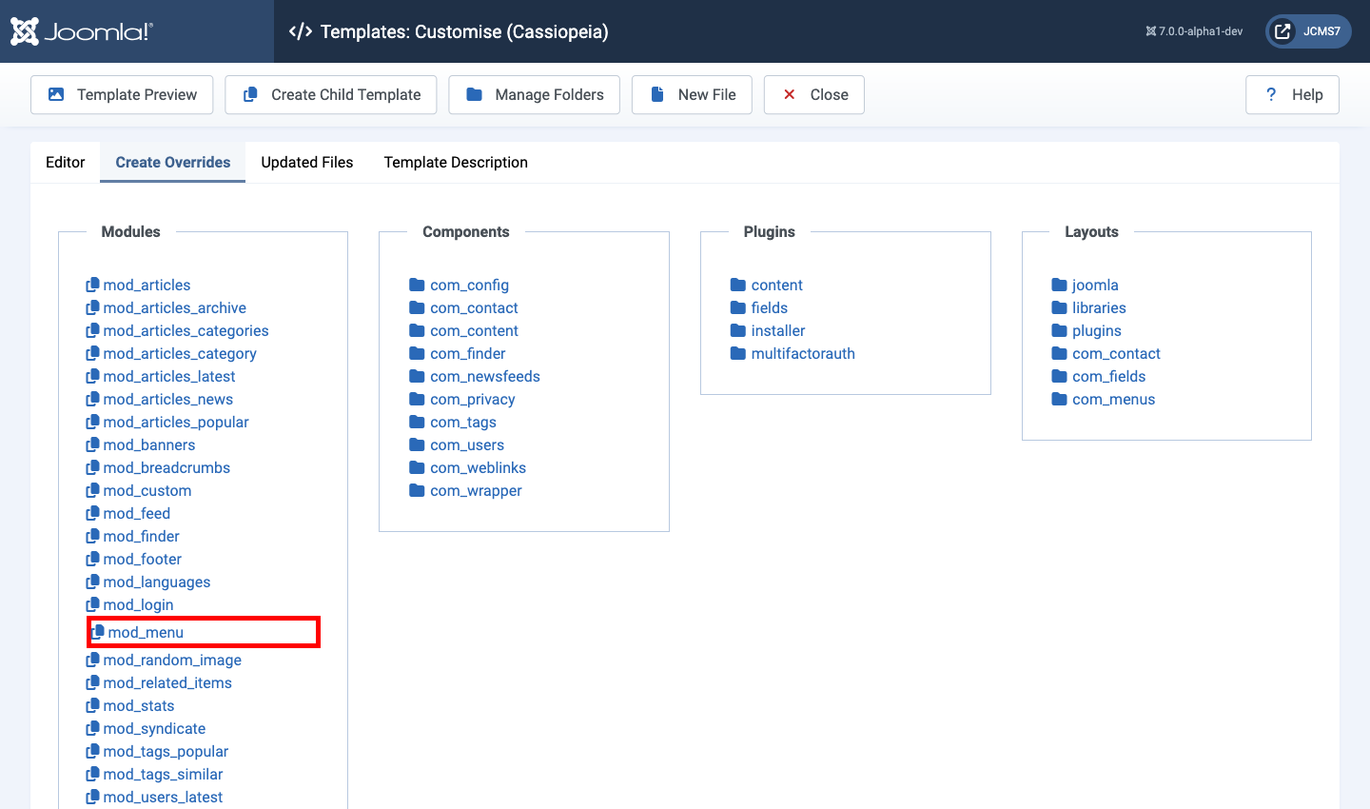Click the folder icon beside joomla layout

1059,285
